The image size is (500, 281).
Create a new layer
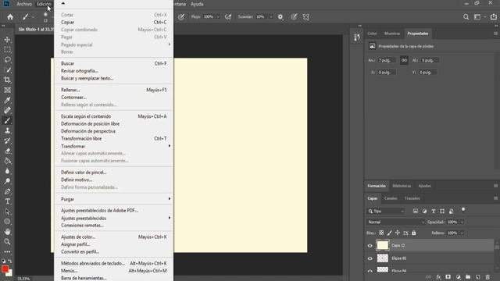(x=477, y=277)
